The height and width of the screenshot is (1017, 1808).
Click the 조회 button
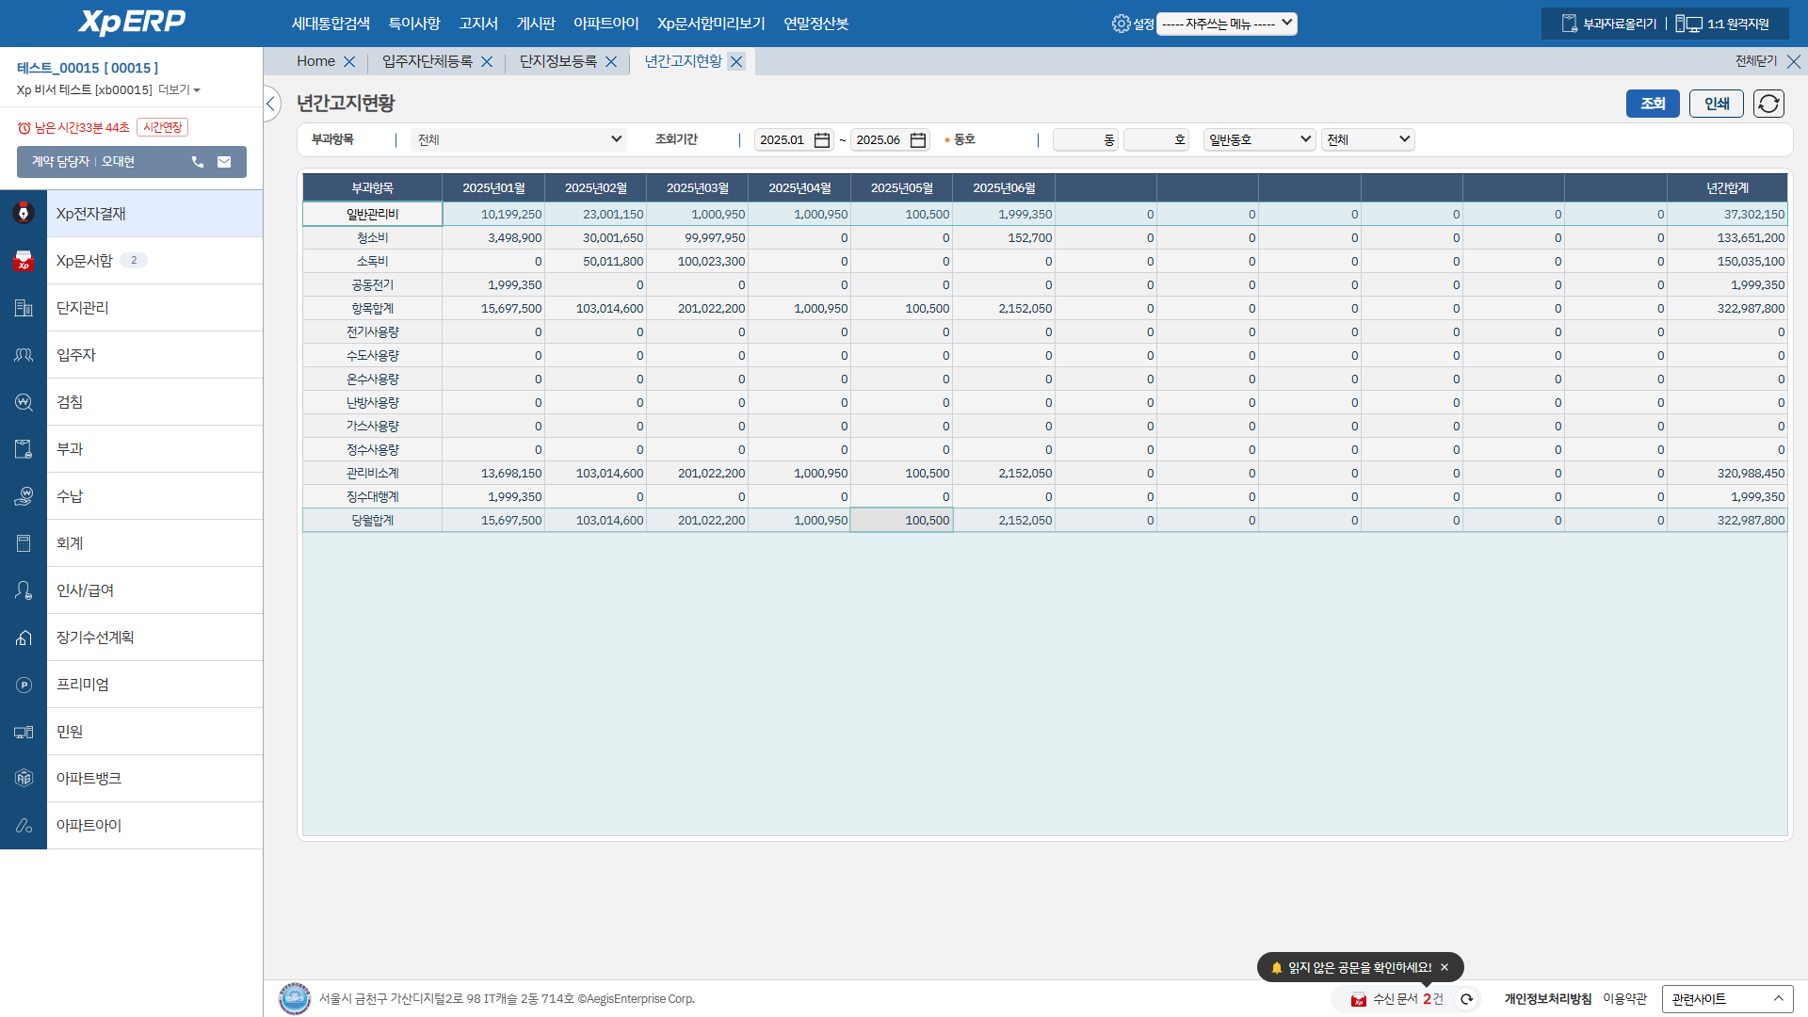tap(1652, 104)
